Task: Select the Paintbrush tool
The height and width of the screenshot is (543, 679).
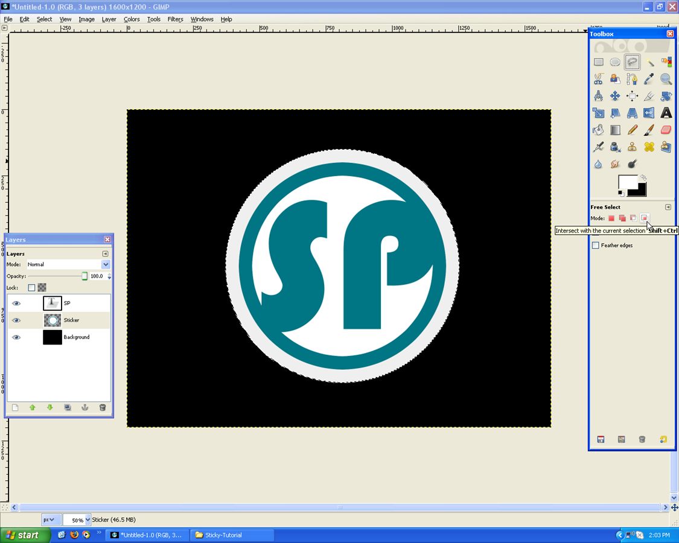Action: pos(649,130)
